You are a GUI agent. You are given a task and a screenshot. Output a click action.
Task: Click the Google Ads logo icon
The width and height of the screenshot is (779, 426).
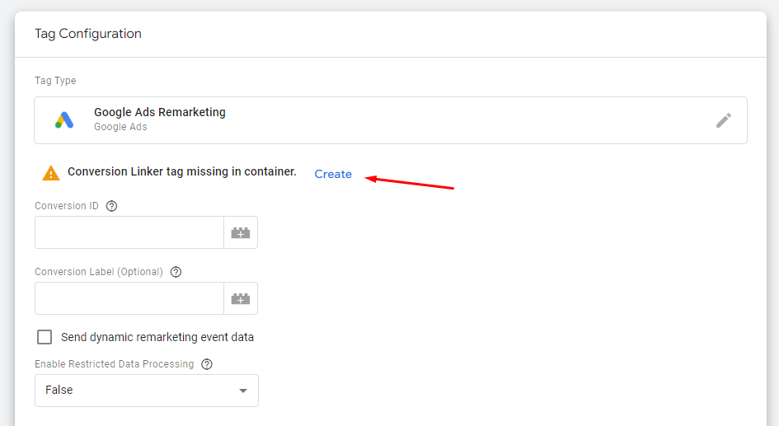[64, 120]
